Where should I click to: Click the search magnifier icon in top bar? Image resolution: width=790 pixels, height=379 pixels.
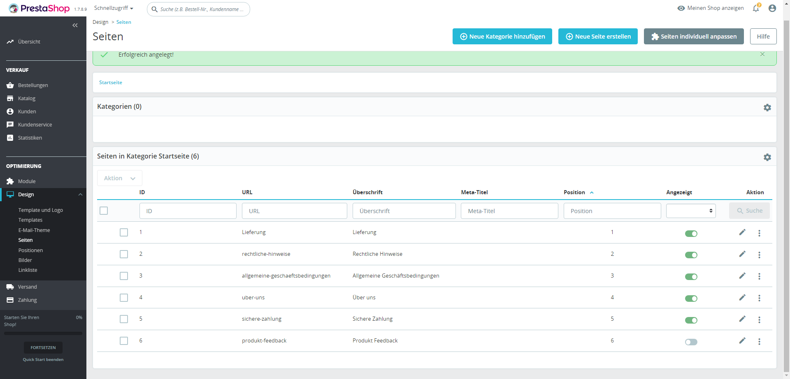coord(155,9)
